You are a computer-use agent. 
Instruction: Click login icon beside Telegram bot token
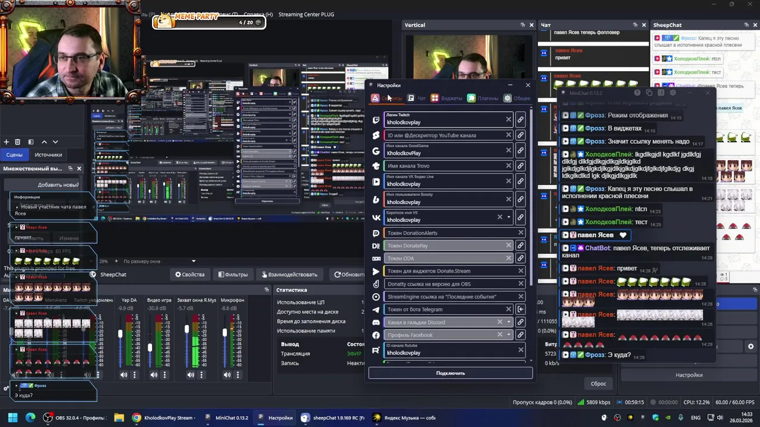(x=520, y=309)
